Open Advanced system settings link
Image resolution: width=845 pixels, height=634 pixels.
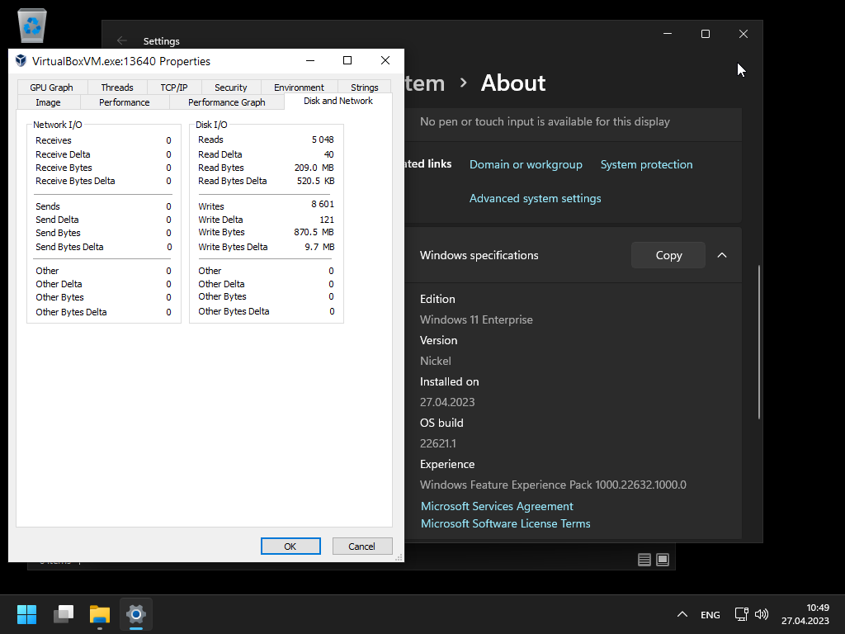click(535, 198)
